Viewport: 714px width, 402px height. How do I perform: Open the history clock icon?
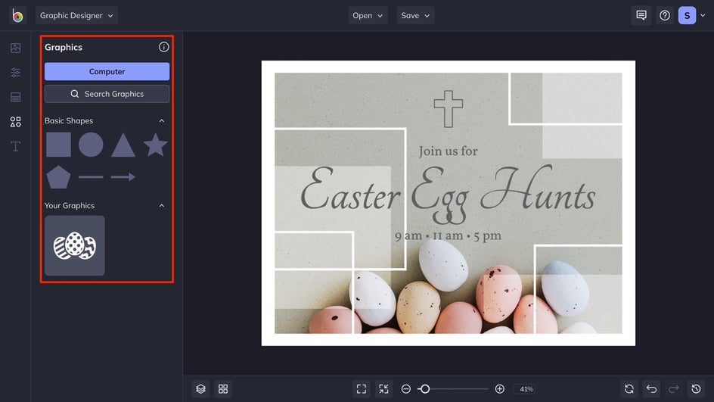pyautogui.click(x=696, y=388)
